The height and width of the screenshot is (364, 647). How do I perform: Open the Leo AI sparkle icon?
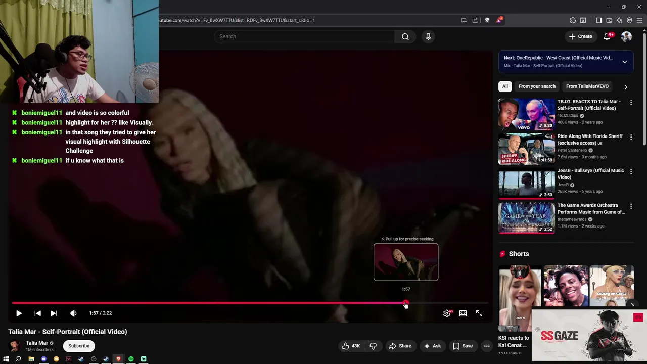click(619, 20)
